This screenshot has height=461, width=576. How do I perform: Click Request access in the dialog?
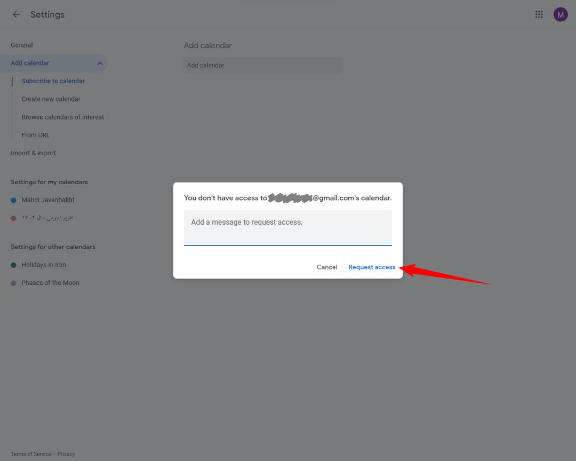[x=372, y=267]
